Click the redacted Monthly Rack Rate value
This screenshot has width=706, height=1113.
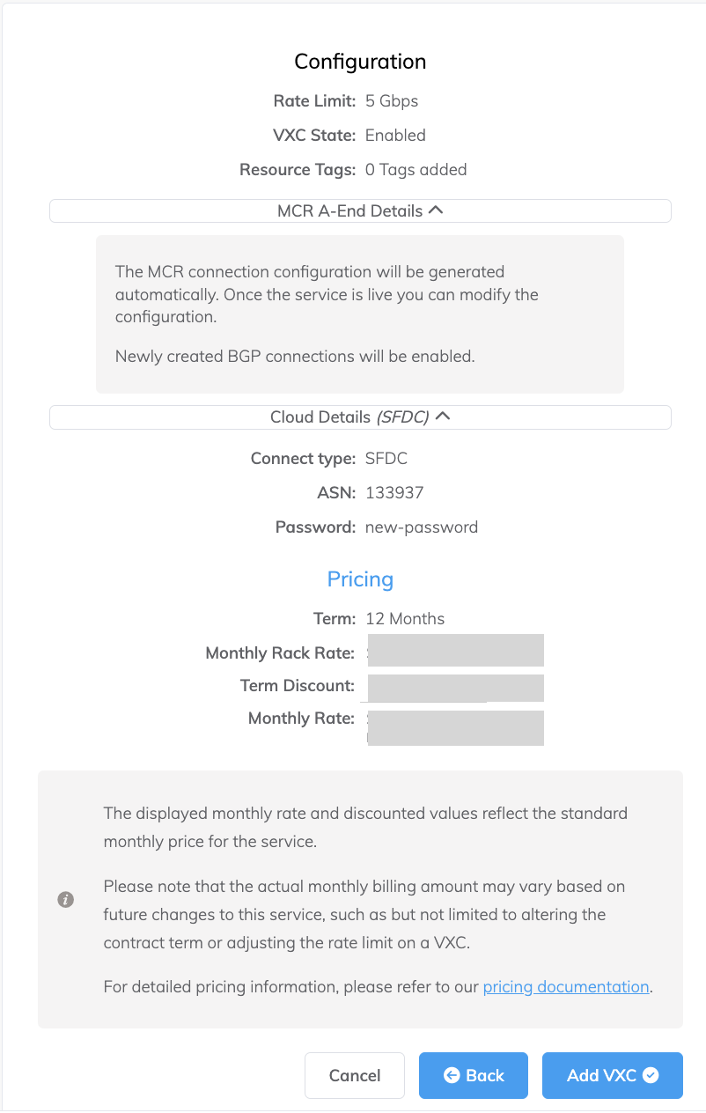pyautogui.click(x=455, y=650)
